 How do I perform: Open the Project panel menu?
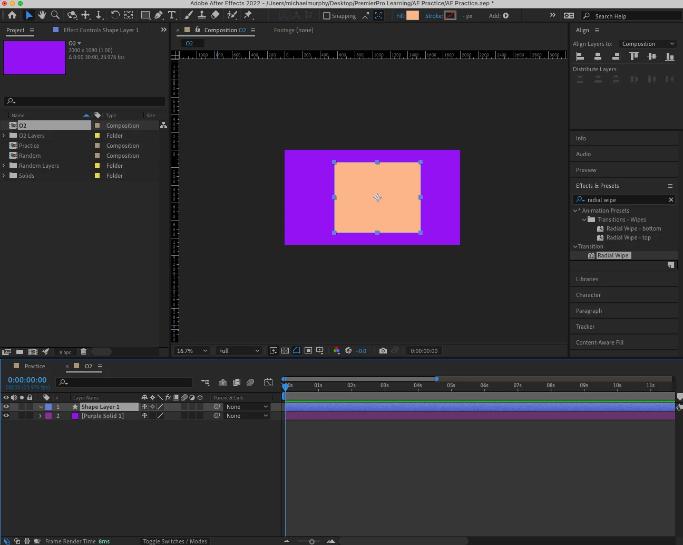(32, 30)
